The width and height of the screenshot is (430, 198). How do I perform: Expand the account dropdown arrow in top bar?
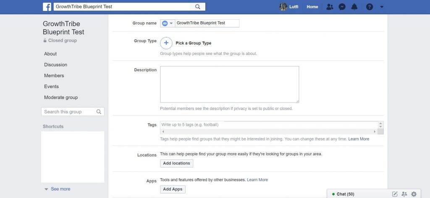pos(382,7)
